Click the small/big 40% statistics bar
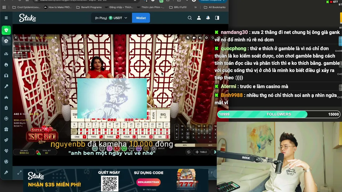This screenshot has height=192, width=342. 196,145
